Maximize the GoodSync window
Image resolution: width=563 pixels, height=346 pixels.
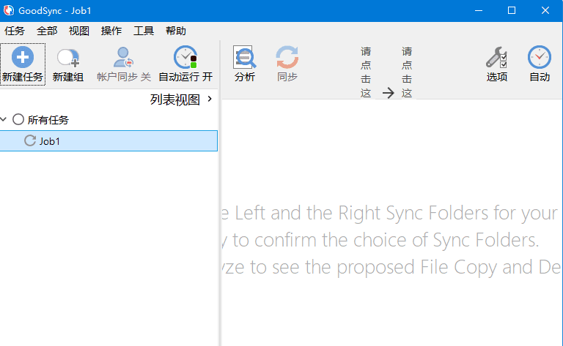coord(512,11)
